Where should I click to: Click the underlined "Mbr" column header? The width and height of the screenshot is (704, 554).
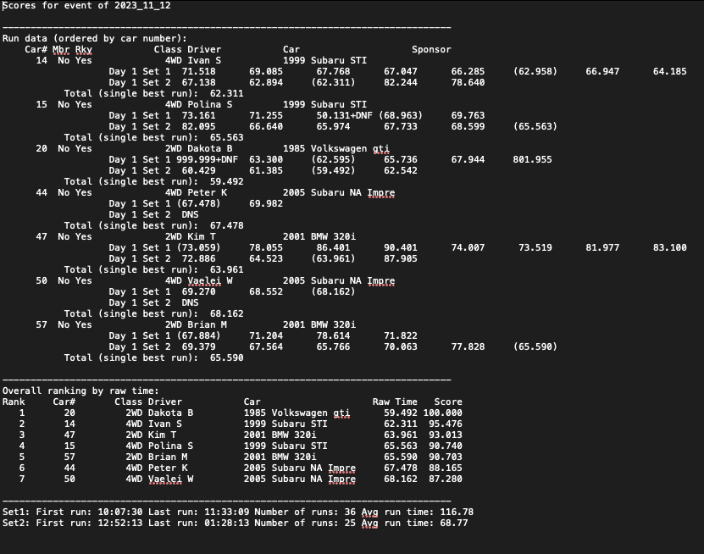pyautogui.click(x=61, y=49)
